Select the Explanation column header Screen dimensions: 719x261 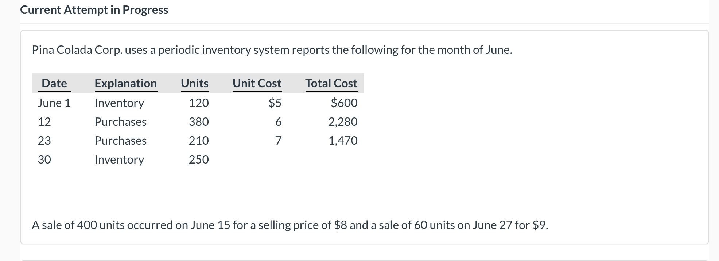coord(125,83)
